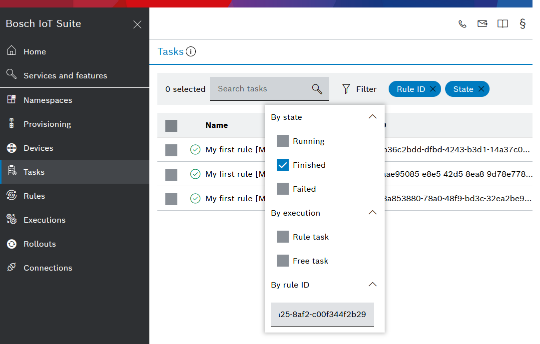Click the Home house icon in the sidebar
Screen dimensions: 540x344
click(11, 50)
